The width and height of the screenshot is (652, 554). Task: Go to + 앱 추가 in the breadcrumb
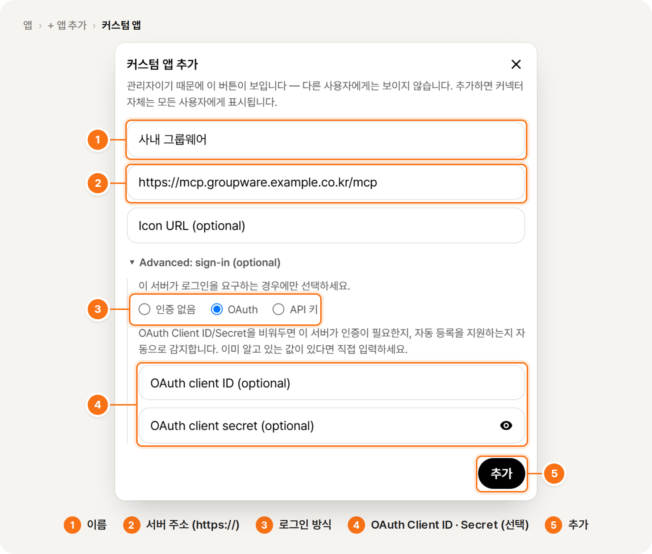[x=67, y=25]
